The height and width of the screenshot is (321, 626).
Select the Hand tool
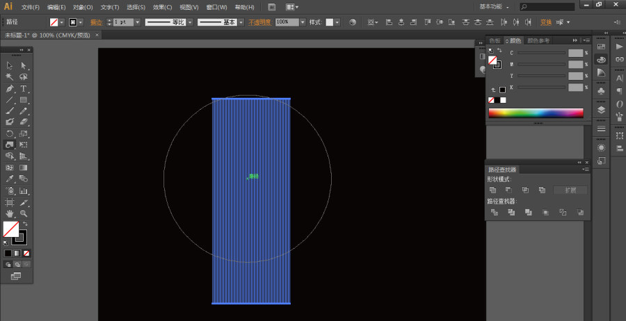point(10,214)
